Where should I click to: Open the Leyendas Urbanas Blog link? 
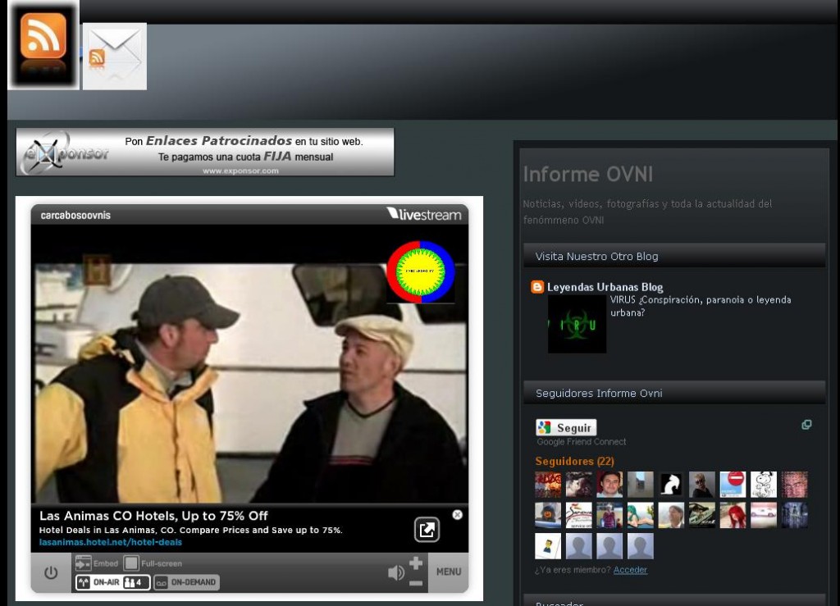pyautogui.click(x=605, y=287)
